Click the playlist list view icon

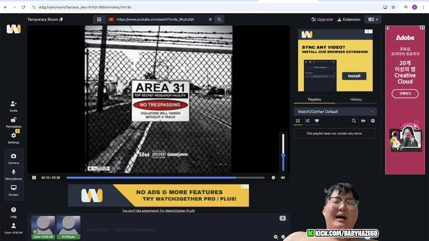298,121
